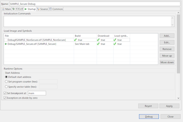
Task: Select Specify vector table (hex) option
Action: pyautogui.click(x=6, y=87)
